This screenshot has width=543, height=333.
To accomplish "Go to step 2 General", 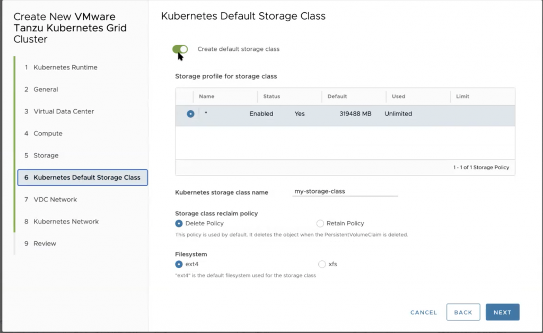I will [46, 90].
